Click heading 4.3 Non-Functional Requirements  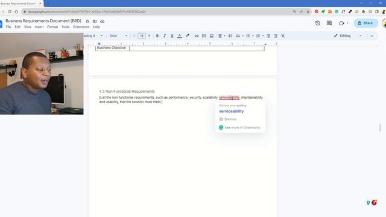127,92
